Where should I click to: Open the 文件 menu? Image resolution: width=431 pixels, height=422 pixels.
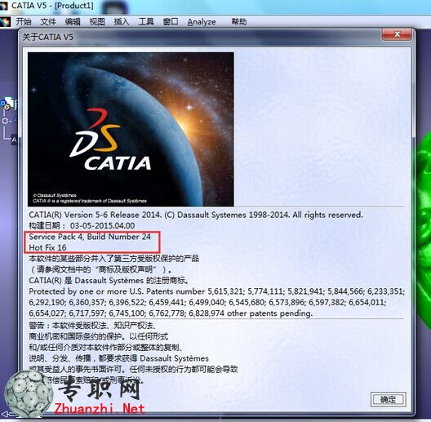click(48, 22)
